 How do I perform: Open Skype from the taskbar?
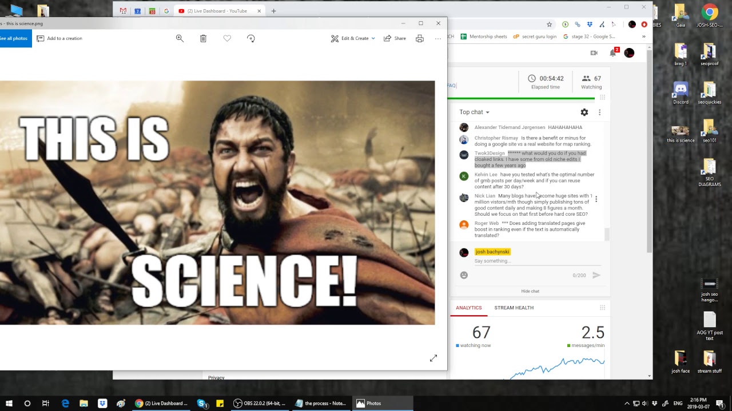[201, 403]
